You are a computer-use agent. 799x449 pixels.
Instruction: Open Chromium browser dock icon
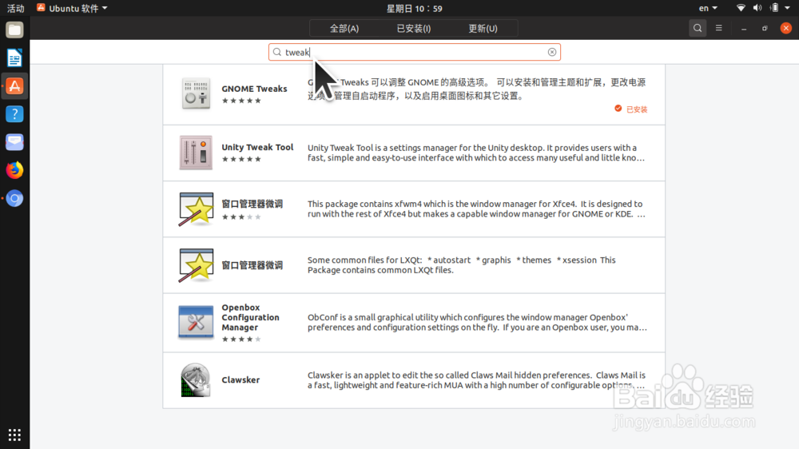coord(14,198)
